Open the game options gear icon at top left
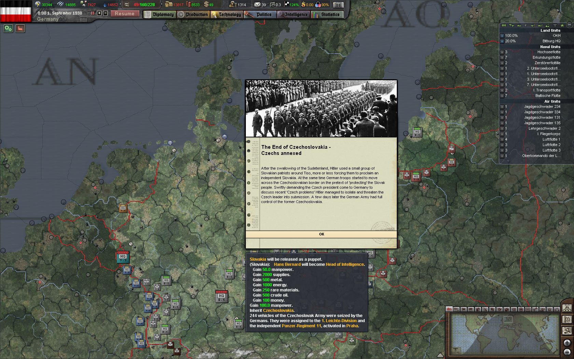Image resolution: width=574 pixels, height=359 pixels. click(x=8, y=29)
